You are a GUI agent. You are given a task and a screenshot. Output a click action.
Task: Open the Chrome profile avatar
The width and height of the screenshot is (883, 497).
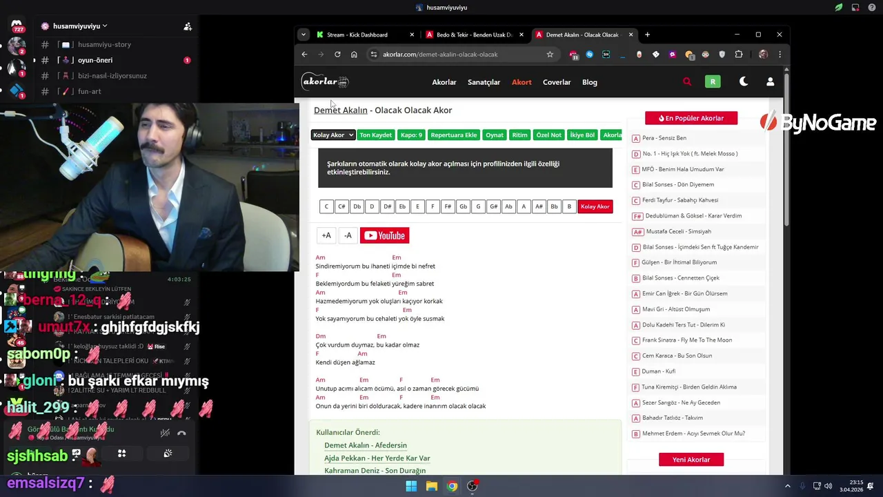pos(763,55)
